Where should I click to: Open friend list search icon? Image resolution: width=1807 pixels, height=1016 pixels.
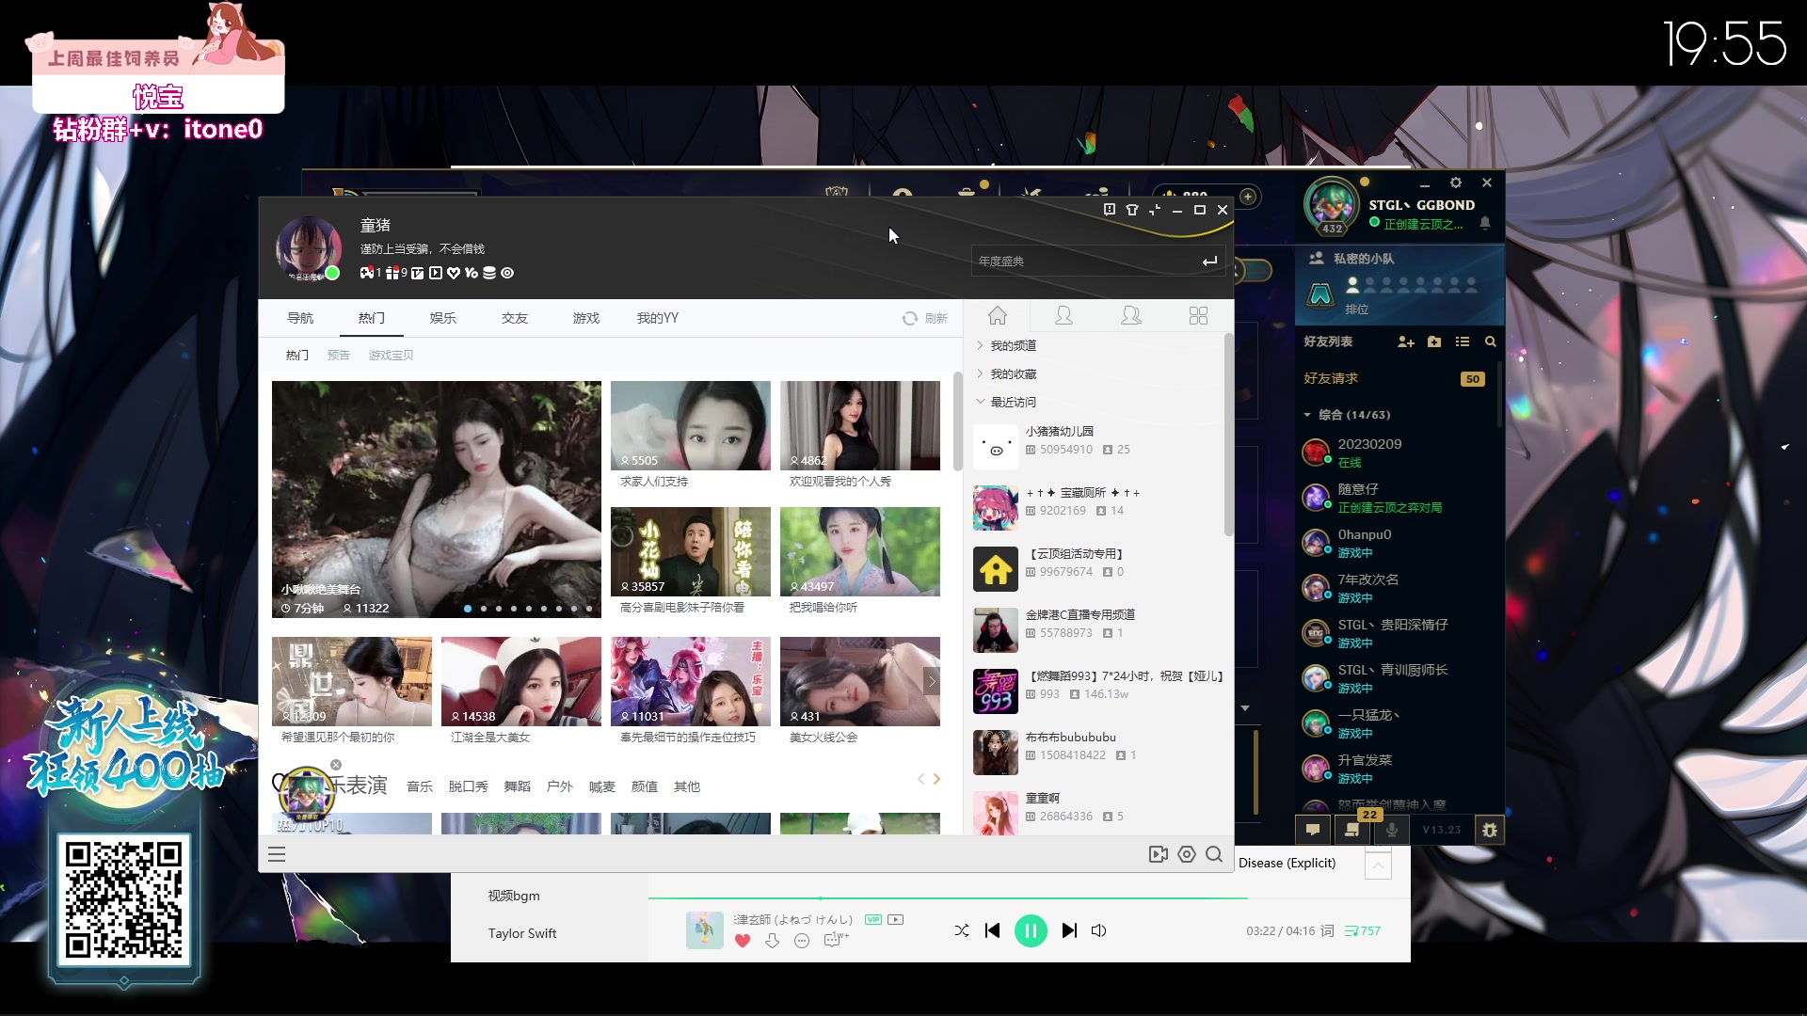1491,341
